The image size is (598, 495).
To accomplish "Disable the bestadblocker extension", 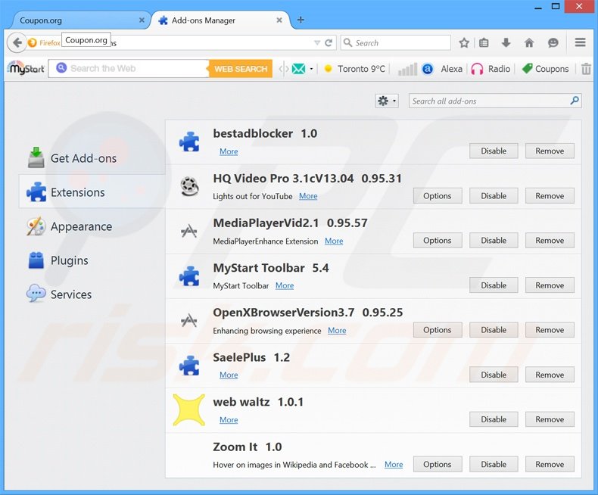I will [493, 151].
